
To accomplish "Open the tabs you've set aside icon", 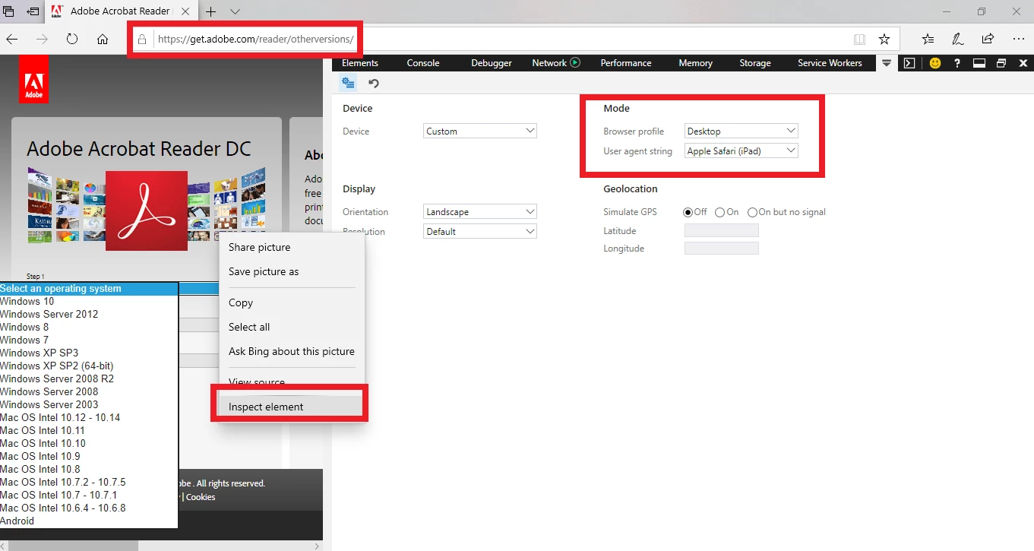I will pos(8,11).
